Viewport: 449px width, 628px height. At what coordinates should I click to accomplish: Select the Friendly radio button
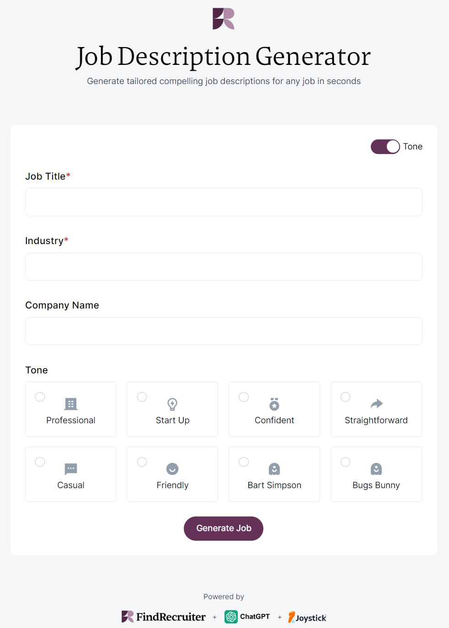click(142, 462)
